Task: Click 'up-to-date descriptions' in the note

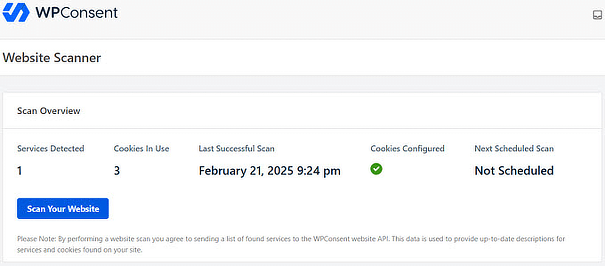Action: (522, 239)
